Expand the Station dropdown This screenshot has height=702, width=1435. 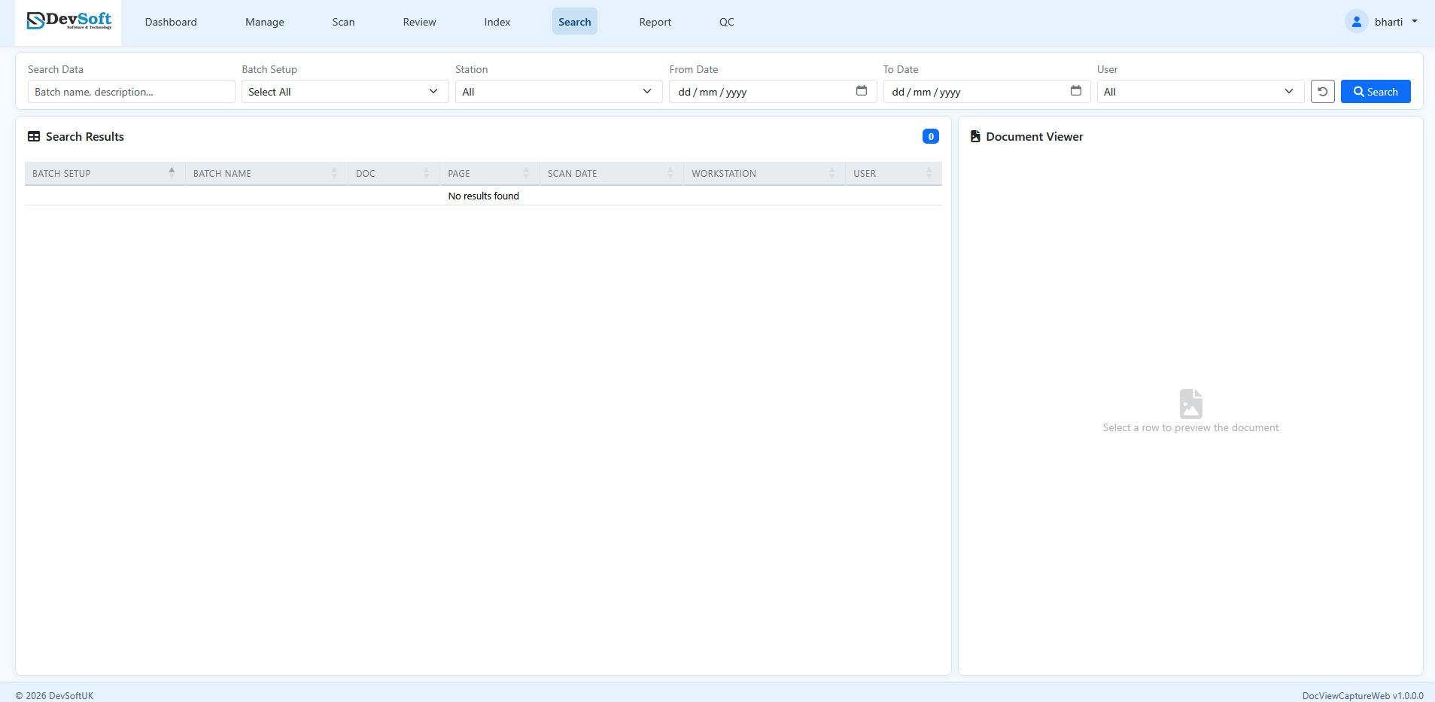(559, 92)
